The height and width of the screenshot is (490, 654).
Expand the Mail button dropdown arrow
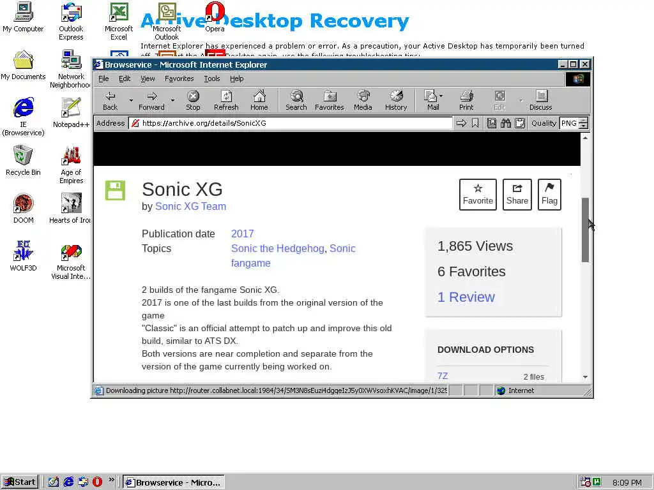(x=441, y=96)
